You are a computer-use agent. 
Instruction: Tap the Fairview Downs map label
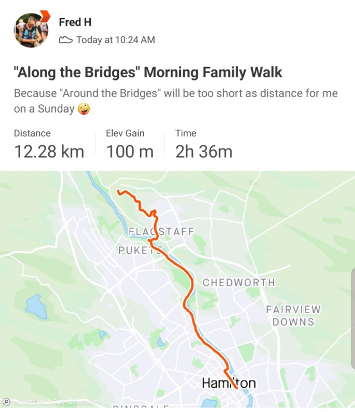293,315
